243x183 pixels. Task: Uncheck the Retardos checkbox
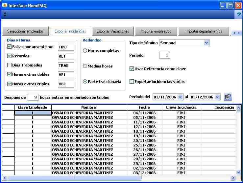coord(9,56)
